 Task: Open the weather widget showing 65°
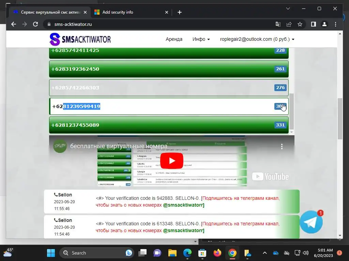click(8, 253)
